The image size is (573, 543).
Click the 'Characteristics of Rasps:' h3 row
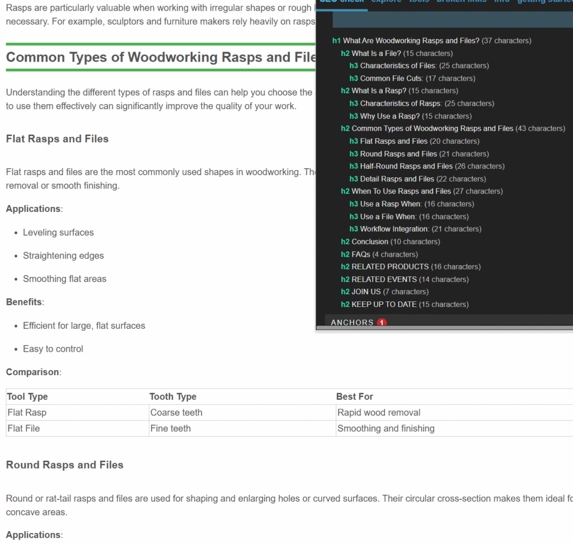click(x=422, y=103)
